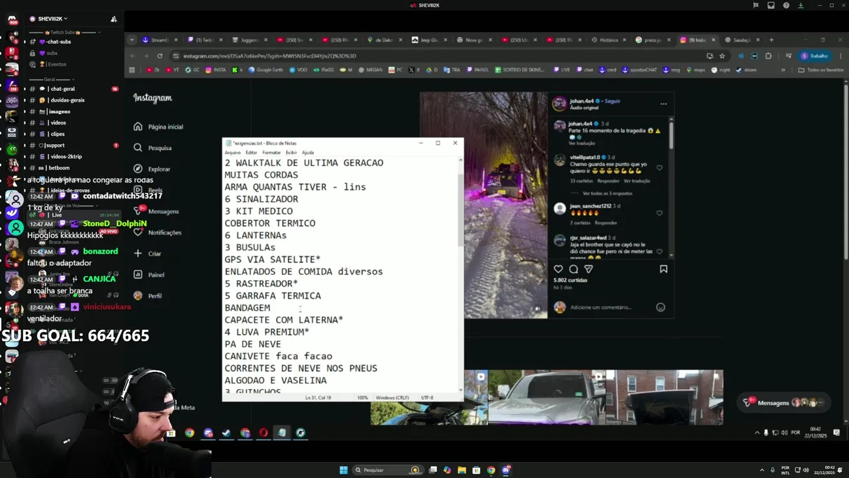The height and width of the screenshot is (478, 849).
Task: Follow johan.4x4 via Seguir link
Action: (612, 101)
